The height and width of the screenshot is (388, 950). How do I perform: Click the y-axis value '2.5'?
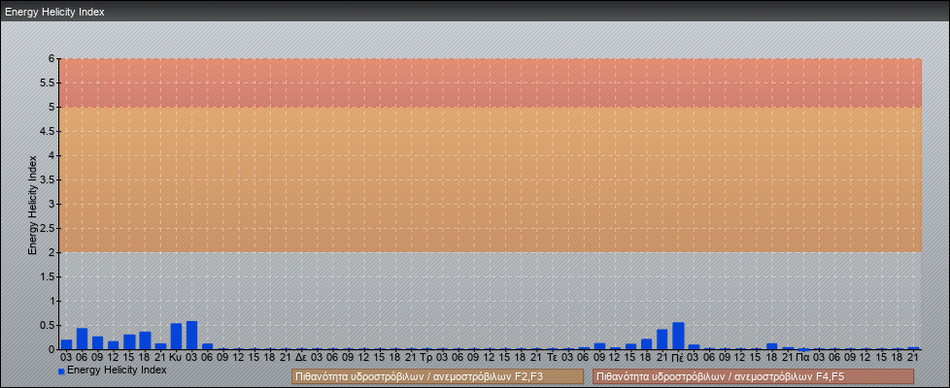point(48,228)
